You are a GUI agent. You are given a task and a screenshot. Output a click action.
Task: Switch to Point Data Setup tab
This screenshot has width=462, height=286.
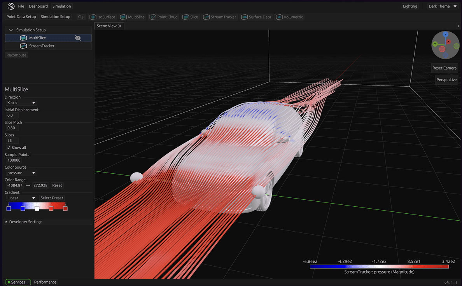[x=21, y=17]
